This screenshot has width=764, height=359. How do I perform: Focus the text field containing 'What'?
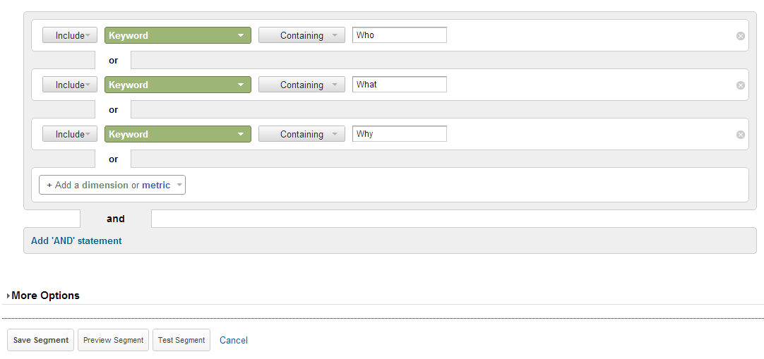click(x=399, y=85)
